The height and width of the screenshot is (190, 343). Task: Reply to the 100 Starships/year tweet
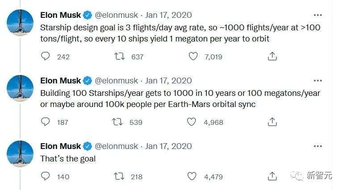pos(45,122)
